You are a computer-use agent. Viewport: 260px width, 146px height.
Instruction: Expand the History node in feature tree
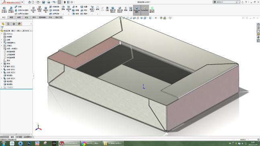point(2,34)
